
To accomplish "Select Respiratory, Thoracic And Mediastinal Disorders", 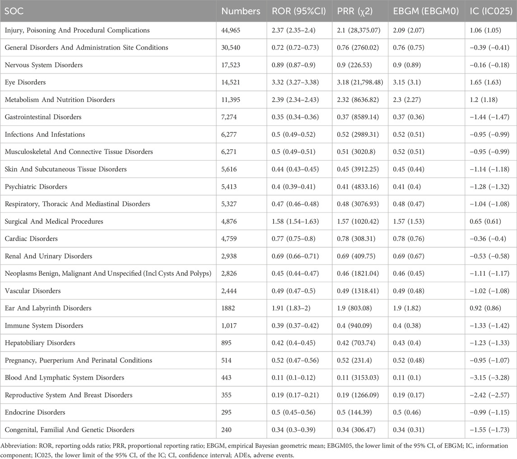I will (78, 204).
